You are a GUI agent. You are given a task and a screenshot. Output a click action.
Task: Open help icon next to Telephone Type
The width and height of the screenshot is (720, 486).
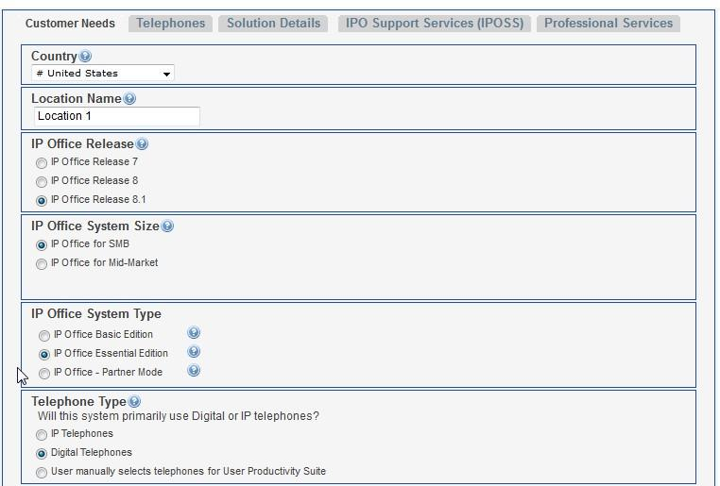click(x=134, y=402)
